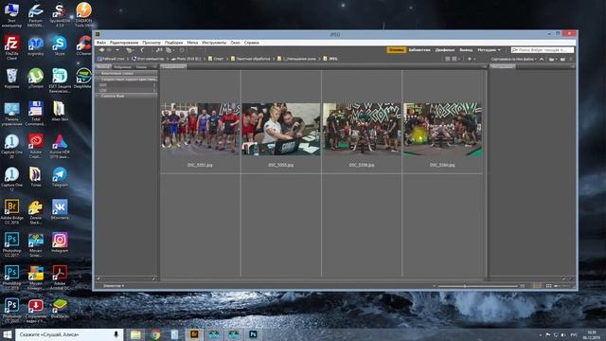
Task: Open the Adobe Acrobat DC desktop icon
Action: [x=60, y=278]
